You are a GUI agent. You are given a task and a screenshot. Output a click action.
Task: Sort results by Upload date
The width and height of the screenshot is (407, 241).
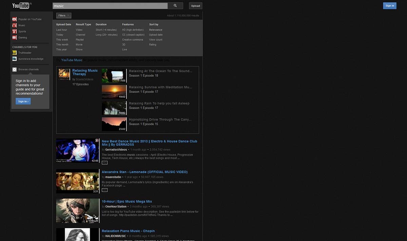click(x=156, y=35)
